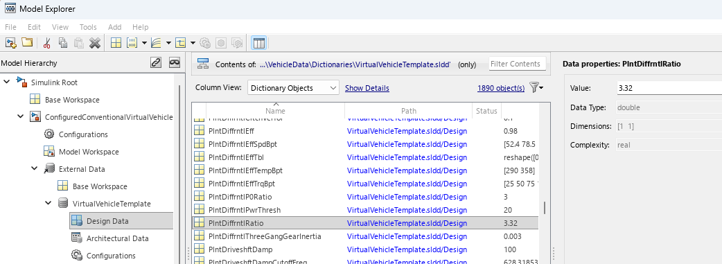
Task: Open the dropdown arrow beside the Parameter icon
Action: (x=144, y=44)
